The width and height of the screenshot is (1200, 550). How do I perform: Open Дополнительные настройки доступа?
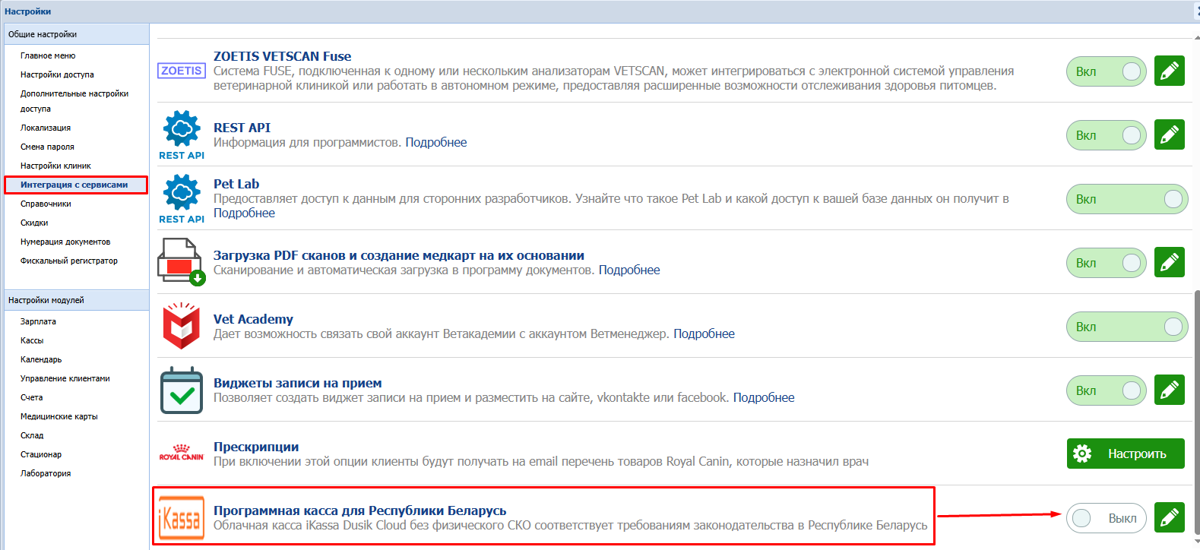74,101
